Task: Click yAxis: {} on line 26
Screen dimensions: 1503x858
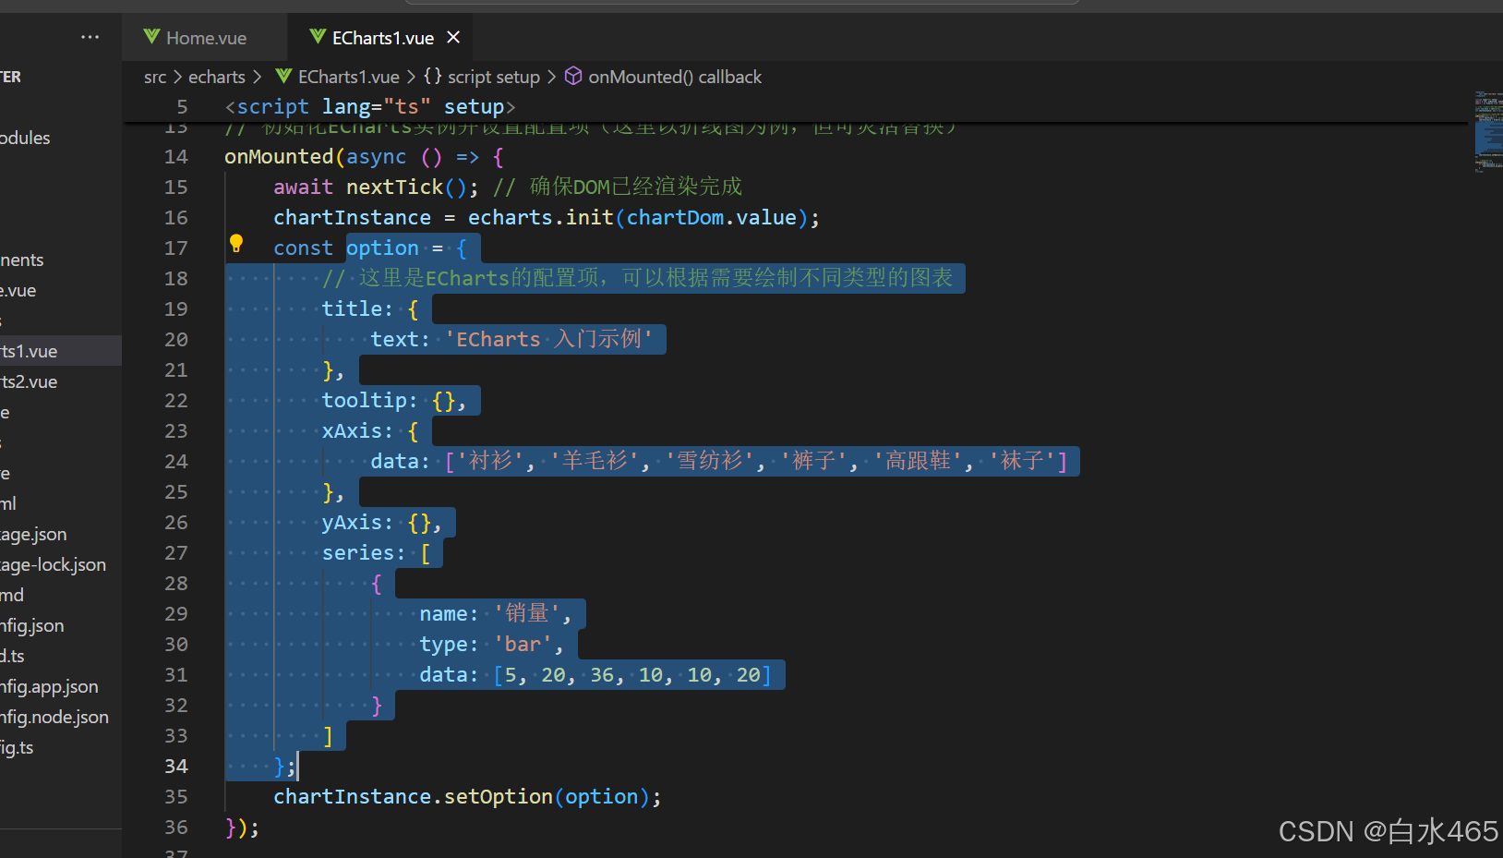Action: (x=381, y=523)
